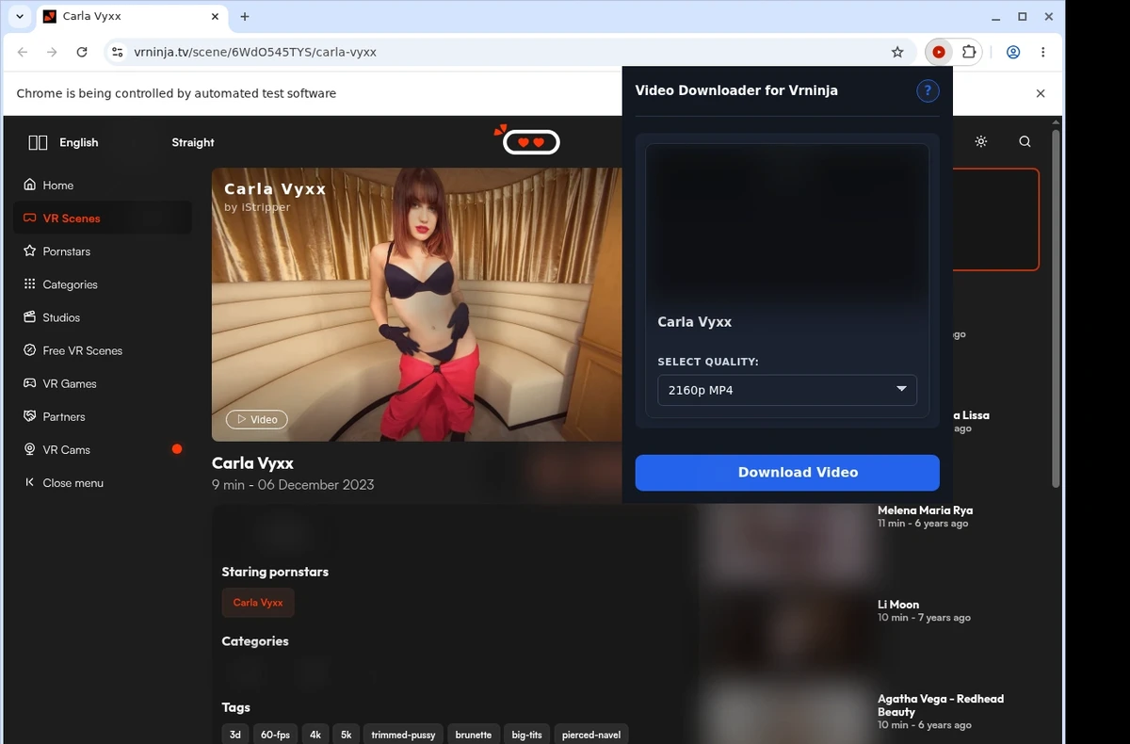The image size is (1130, 744).
Task: Click the page vertical scrollbar
Action: pos(1056,308)
